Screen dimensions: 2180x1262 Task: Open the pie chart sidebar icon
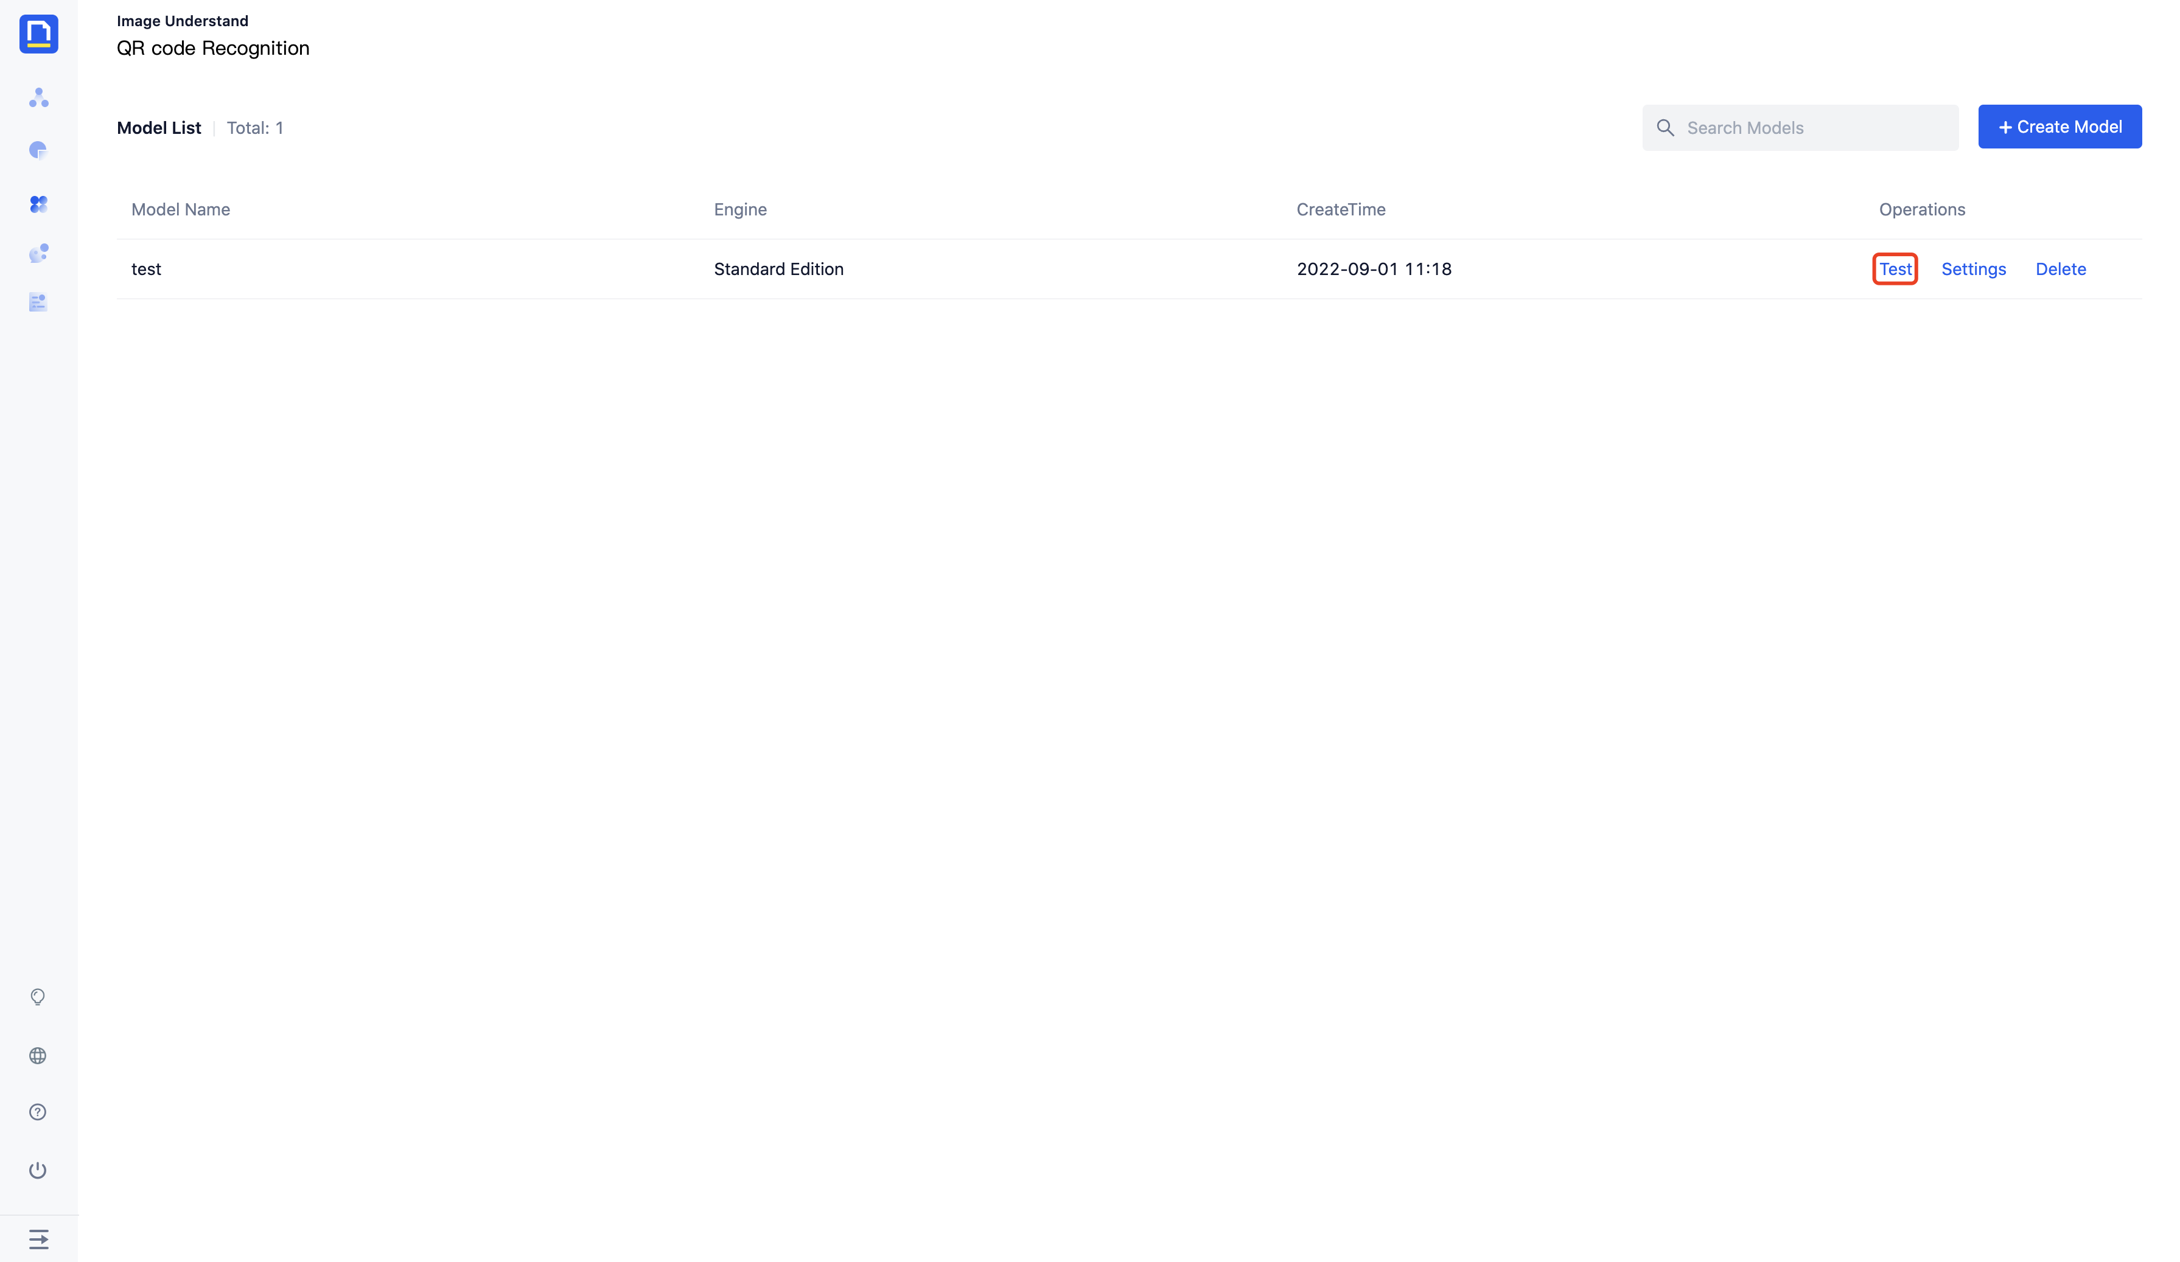pos(38,150)
